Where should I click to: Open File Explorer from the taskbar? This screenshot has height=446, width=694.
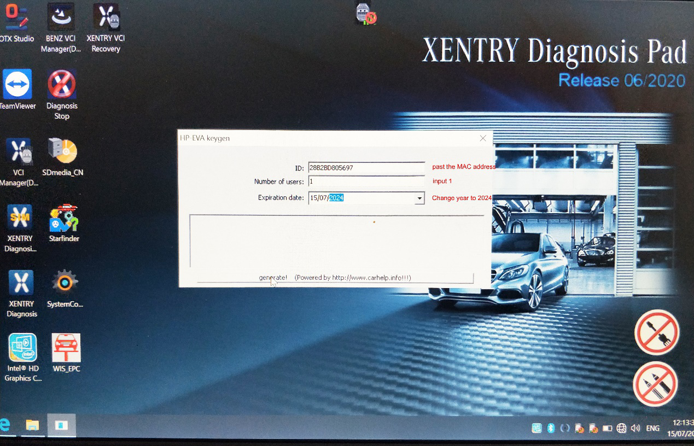click(33, 425)
